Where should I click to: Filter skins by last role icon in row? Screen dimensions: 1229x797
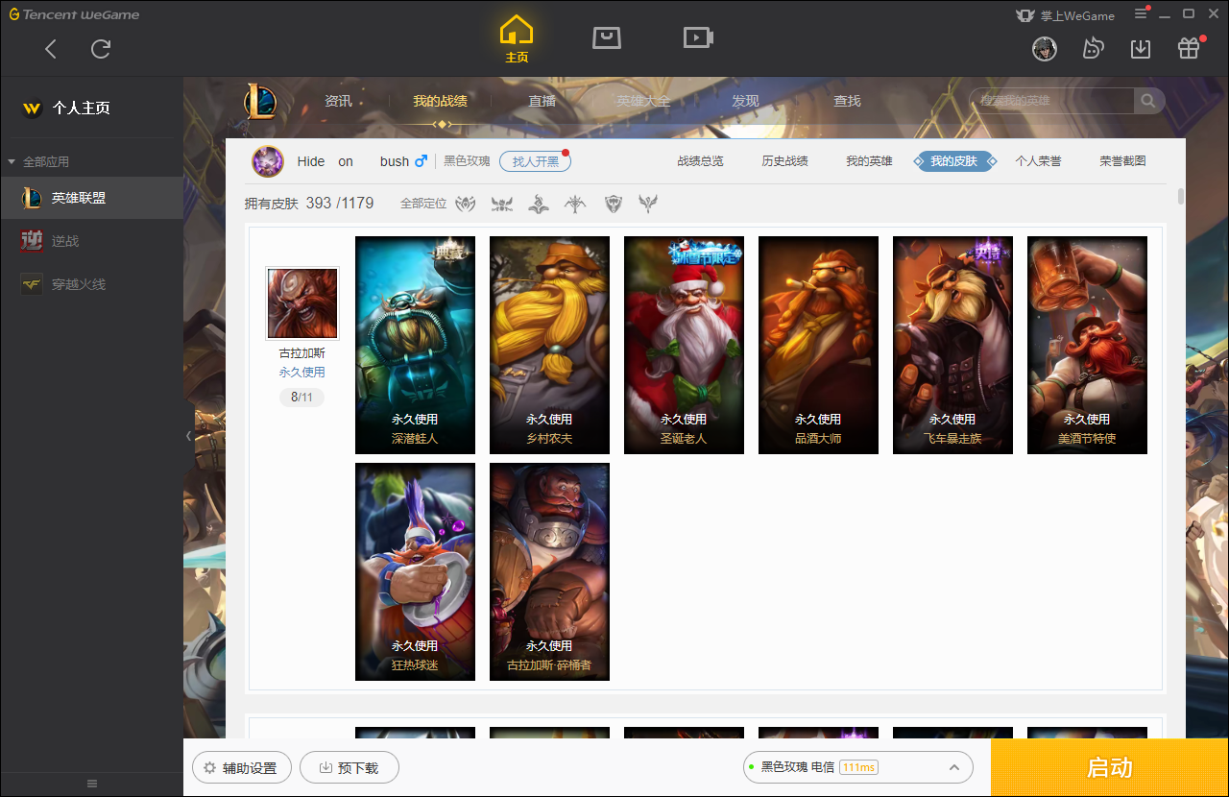tap(649, 204)
